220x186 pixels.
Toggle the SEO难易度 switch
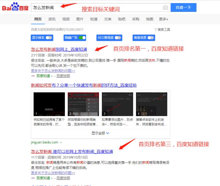pyautogui.click(x=118, y=38)
